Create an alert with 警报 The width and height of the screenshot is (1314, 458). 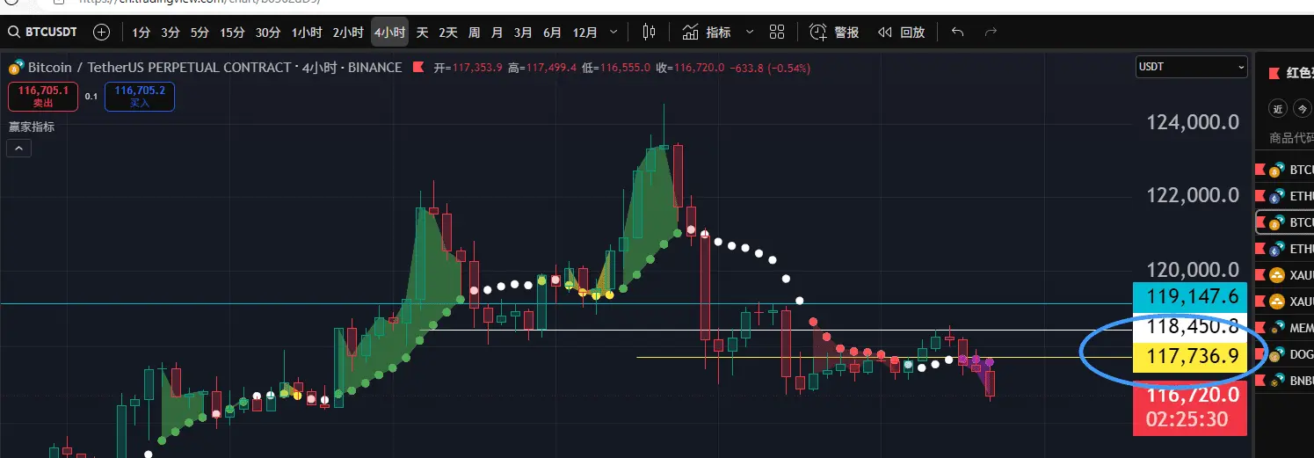[834, 33]
